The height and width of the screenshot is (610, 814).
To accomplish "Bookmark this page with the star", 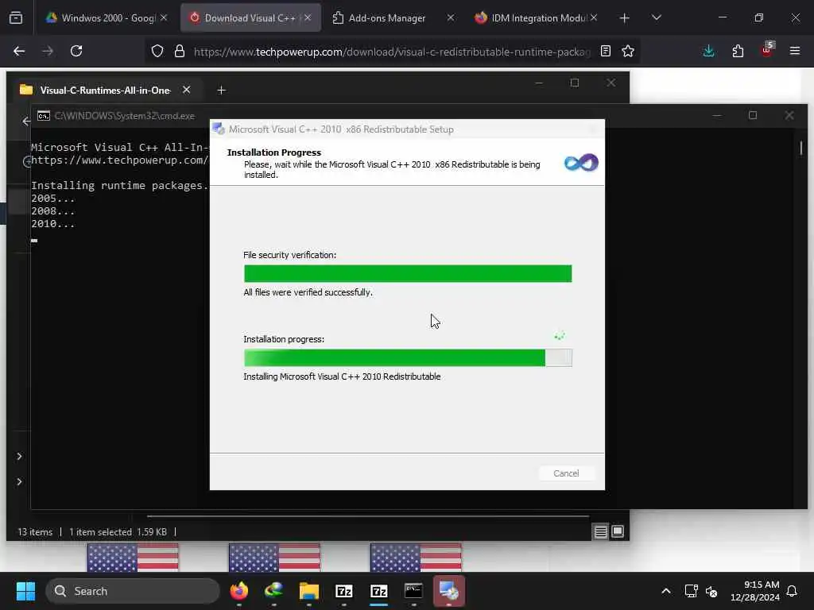I will 628,51.
